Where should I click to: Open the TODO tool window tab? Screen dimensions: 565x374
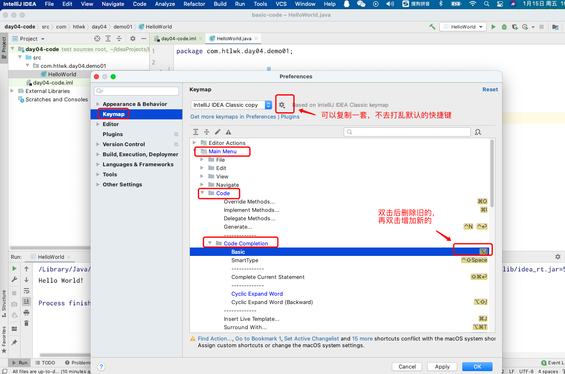click(x=45, y=363)
